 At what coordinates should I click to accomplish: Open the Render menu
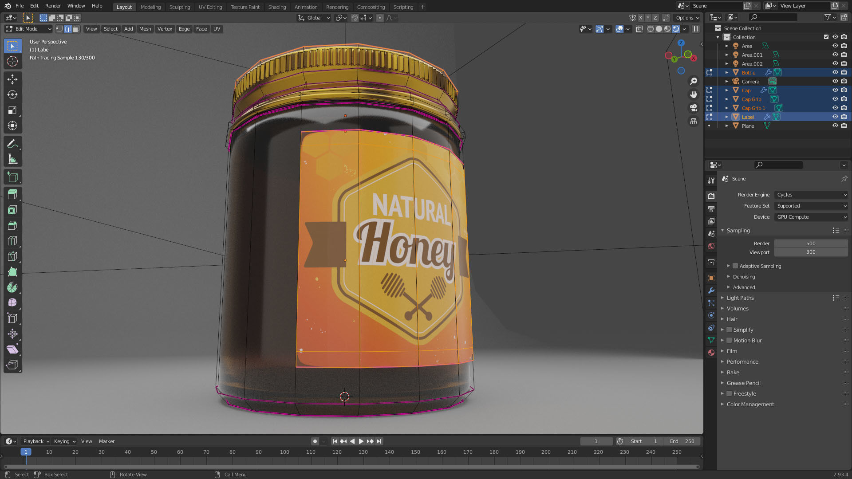point(53,6)
